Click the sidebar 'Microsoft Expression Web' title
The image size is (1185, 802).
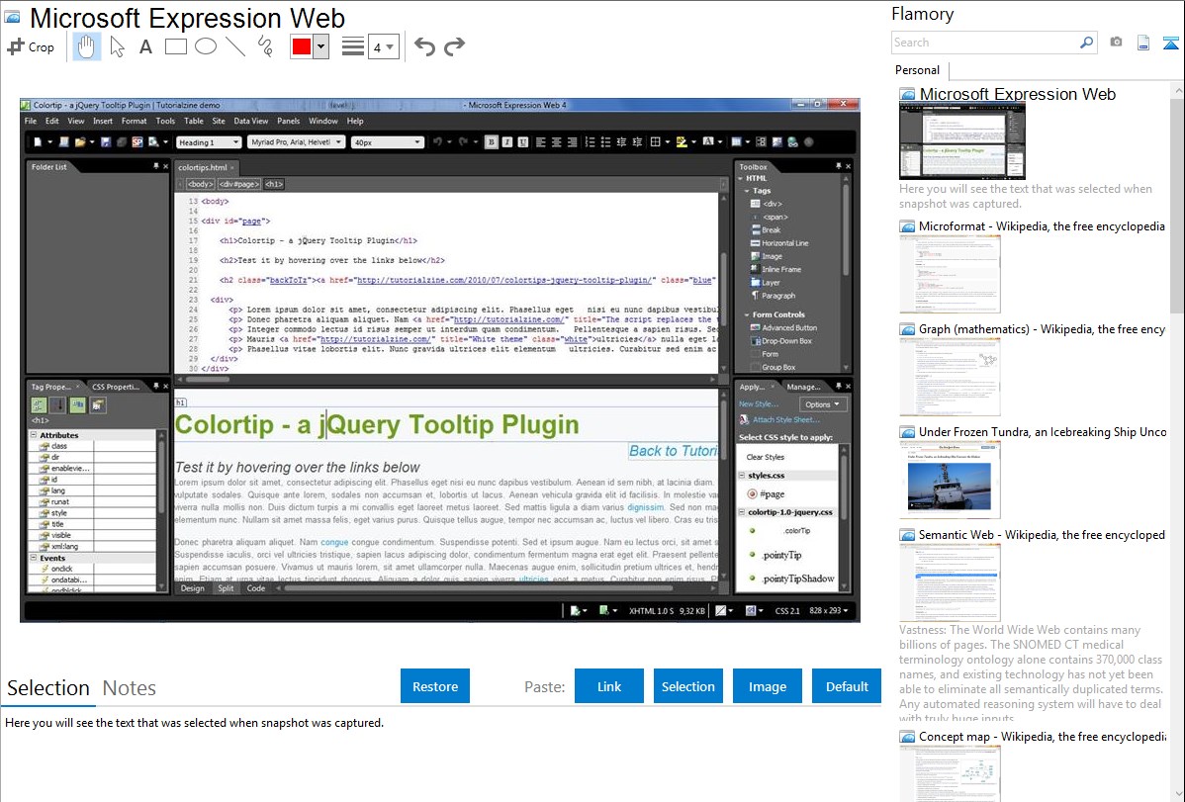coord(1017,95)
